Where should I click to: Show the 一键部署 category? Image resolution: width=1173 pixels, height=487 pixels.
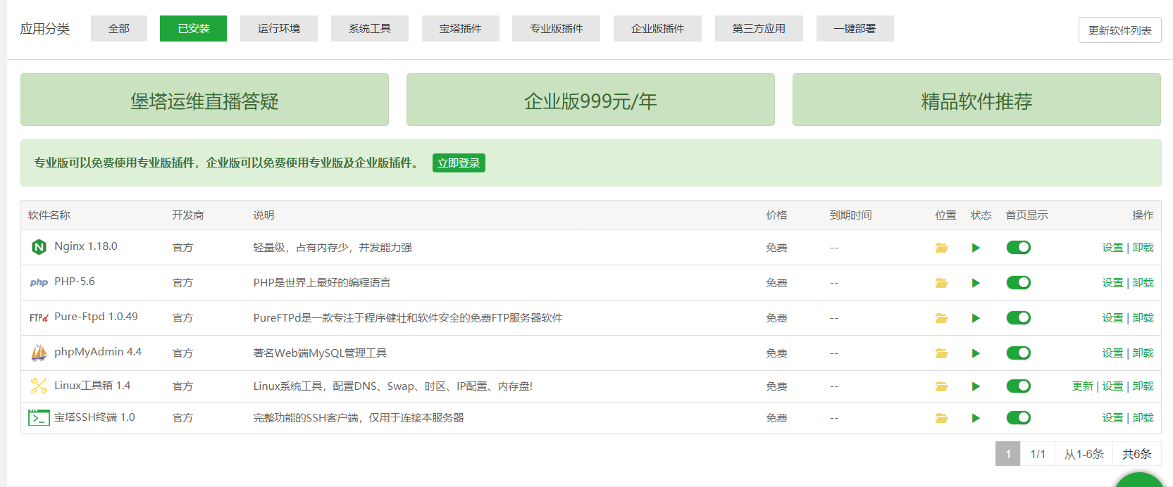[855, 28]
